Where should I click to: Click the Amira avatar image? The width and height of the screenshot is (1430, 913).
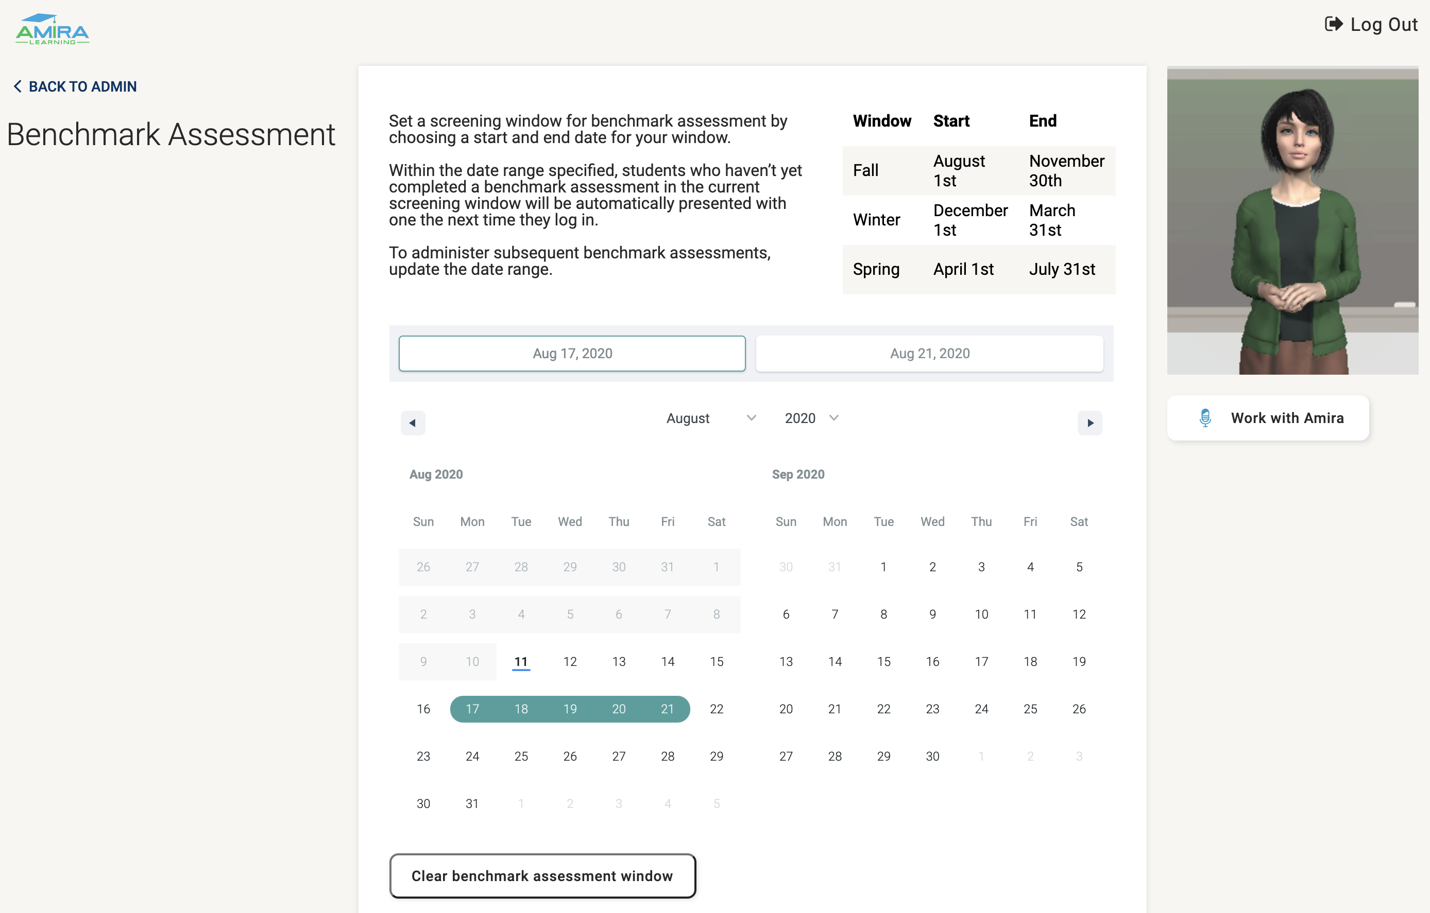click(1292, 221)
